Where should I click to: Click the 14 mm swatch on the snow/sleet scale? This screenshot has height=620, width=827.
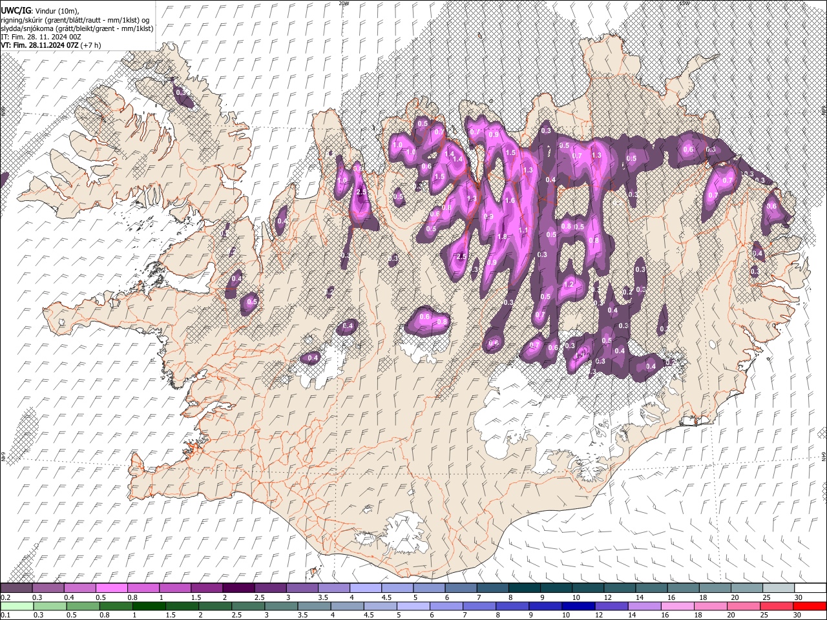click(x=651, y=588)
